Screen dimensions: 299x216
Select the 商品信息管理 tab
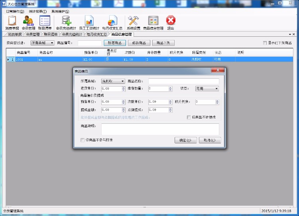tap(122, 34)
